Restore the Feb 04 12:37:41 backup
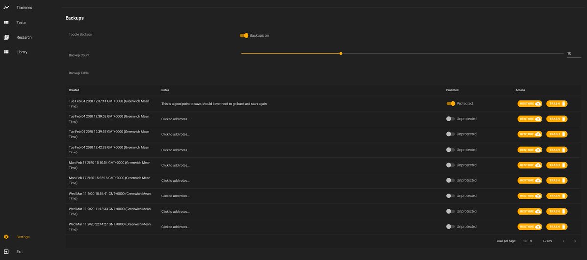The height and width of the screenshot is (260, 587). 530,104
